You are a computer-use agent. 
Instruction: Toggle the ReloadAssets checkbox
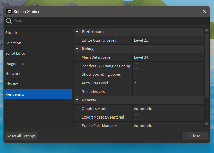(137, 92)
